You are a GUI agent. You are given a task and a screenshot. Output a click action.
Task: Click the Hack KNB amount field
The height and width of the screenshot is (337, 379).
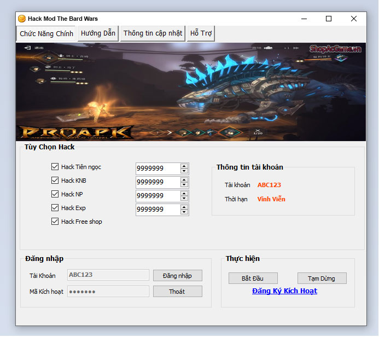pos(158,182)
